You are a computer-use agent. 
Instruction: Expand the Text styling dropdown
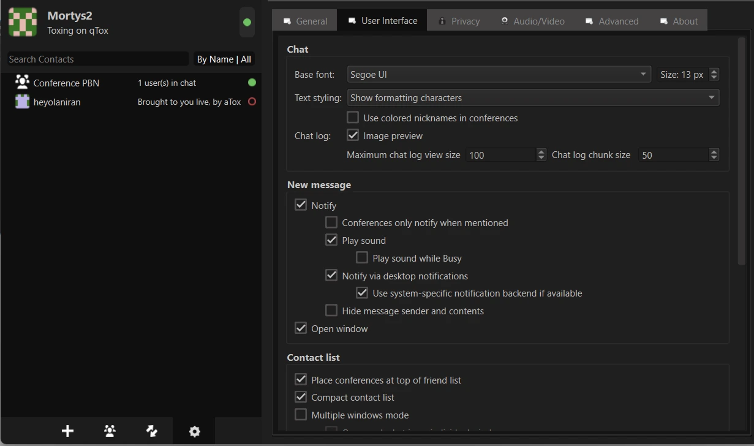(x=532, y=97)
